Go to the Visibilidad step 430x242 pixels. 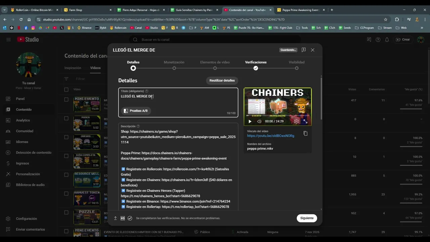297,65
